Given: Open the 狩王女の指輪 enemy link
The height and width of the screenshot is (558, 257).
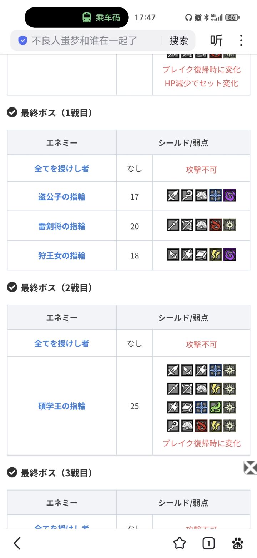Looking at the screenshot, I should click(62, 256).
